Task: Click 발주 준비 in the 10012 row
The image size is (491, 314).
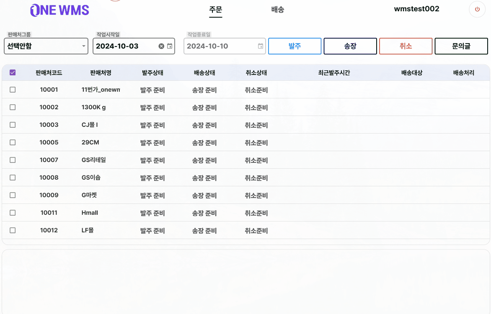Action: (x=152, y=231)
